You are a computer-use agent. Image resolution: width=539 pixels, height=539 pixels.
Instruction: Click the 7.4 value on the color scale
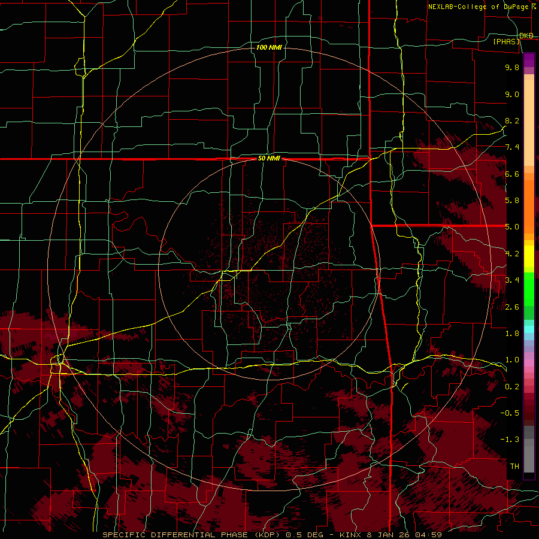pyautogui.click(x=512, y=147)
